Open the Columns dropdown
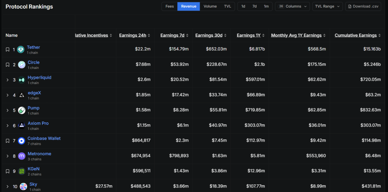This screenshot has width=388, height=192. tap(292, 6)
